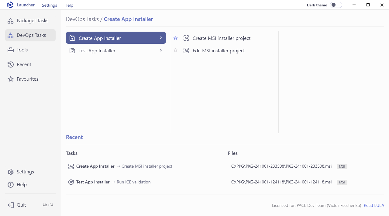The height and width of the screenshot is (216, 389).
Task: Launch Edit MSI installer project
Action: click(x=219, y=51)
